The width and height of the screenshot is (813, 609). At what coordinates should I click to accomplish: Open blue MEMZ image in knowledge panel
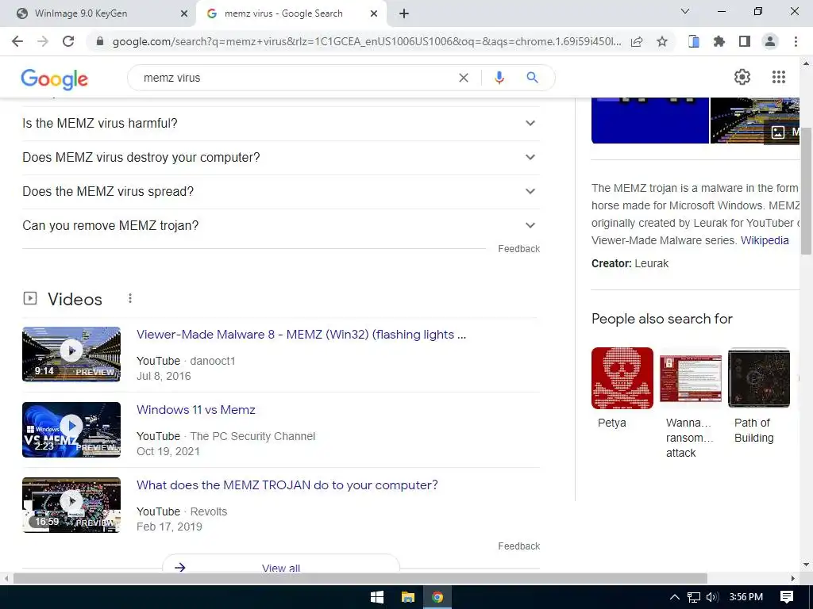pos(650,121)
